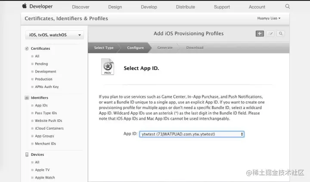Click the Devices section heading
Image resolution: width=310 pixels, height=182 pixels.
click(37, 155)
